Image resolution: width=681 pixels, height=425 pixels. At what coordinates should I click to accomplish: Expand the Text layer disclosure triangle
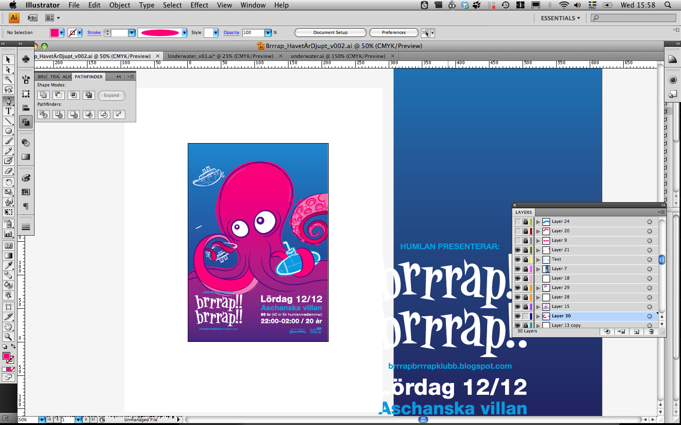tap(538, 259)
